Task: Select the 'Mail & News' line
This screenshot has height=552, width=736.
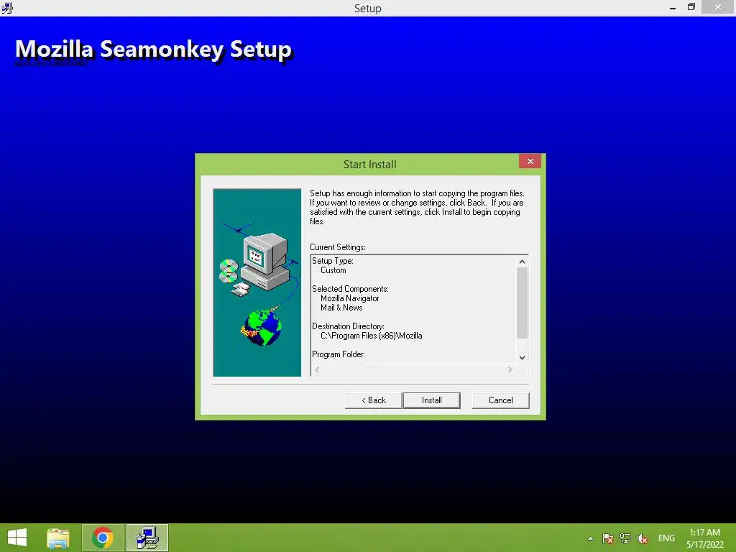Action: 341,308
